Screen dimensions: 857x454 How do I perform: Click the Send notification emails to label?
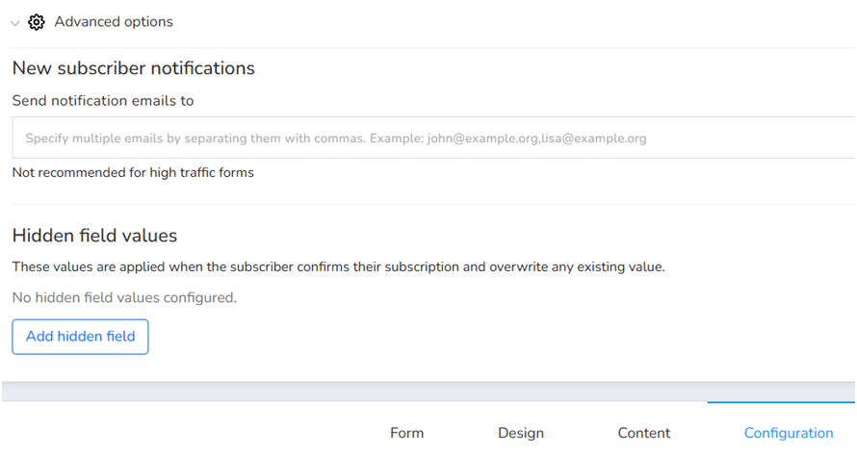click(103, 101)
